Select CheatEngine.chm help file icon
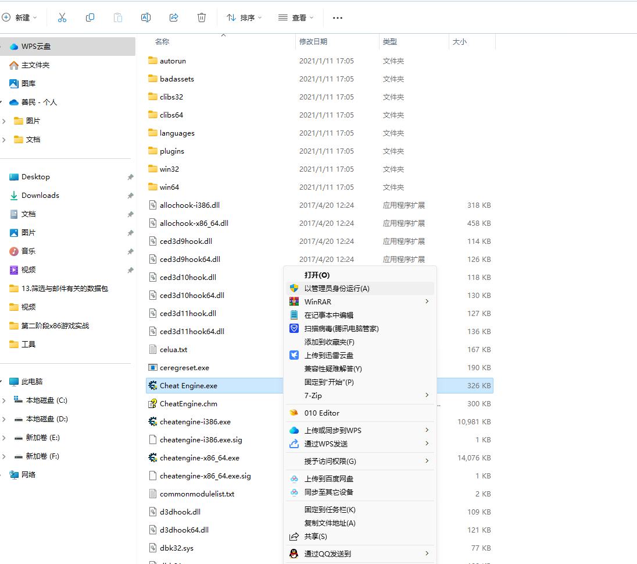Screen dimensions: 637x564 (153, 404)
